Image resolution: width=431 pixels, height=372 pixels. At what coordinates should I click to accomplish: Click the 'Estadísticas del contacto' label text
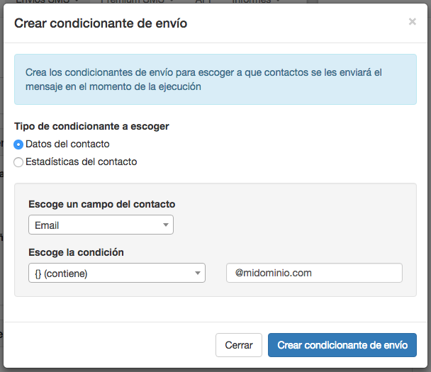(81, 162)
